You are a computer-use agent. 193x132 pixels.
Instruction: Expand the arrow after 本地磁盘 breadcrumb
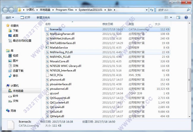click(x=53, y=10)
